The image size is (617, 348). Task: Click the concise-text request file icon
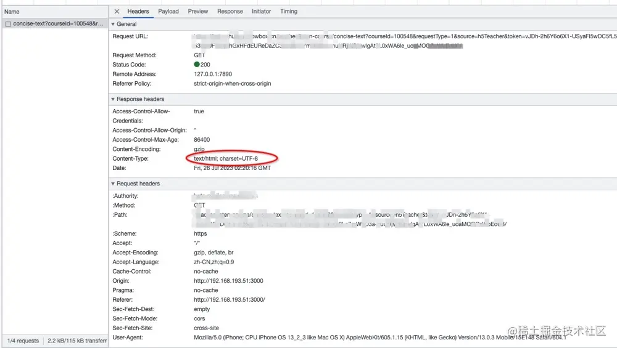click(8, 24)
